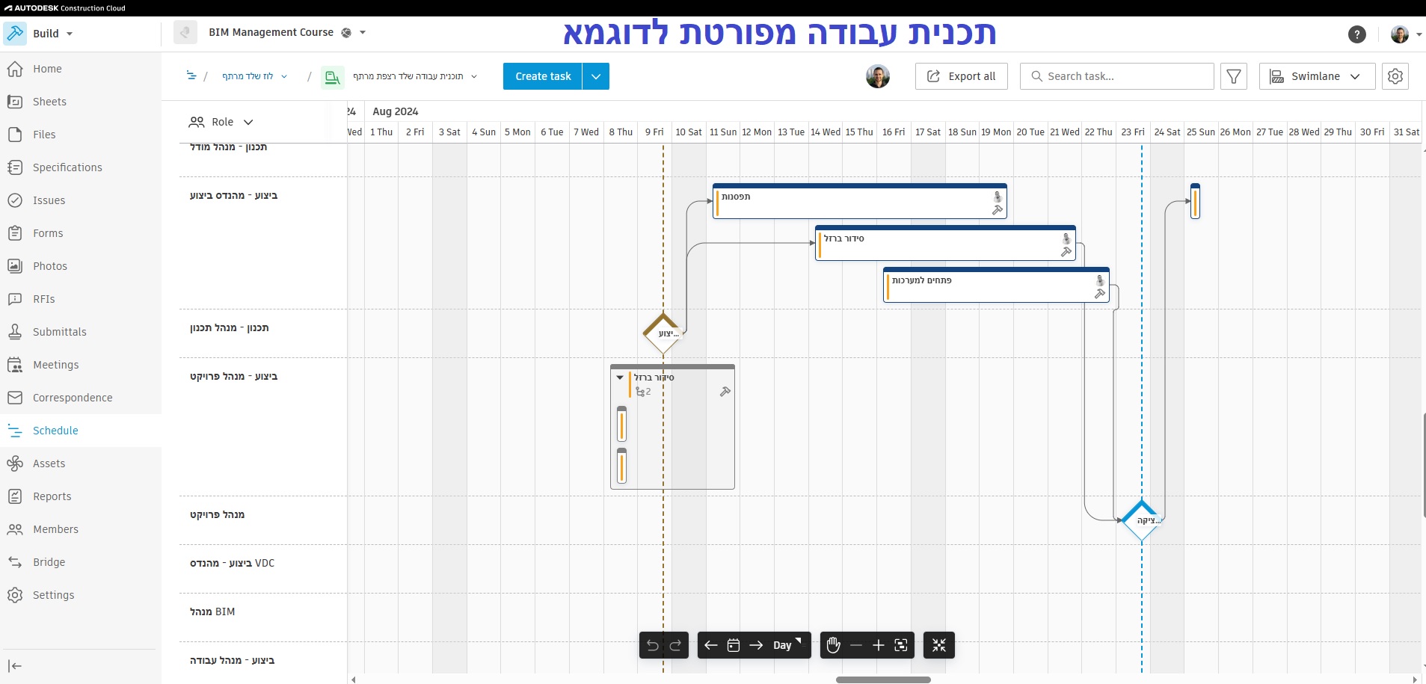Click the Create task button
The height and width of the screenshot is (684, 1426).
[x=543, y=76]
